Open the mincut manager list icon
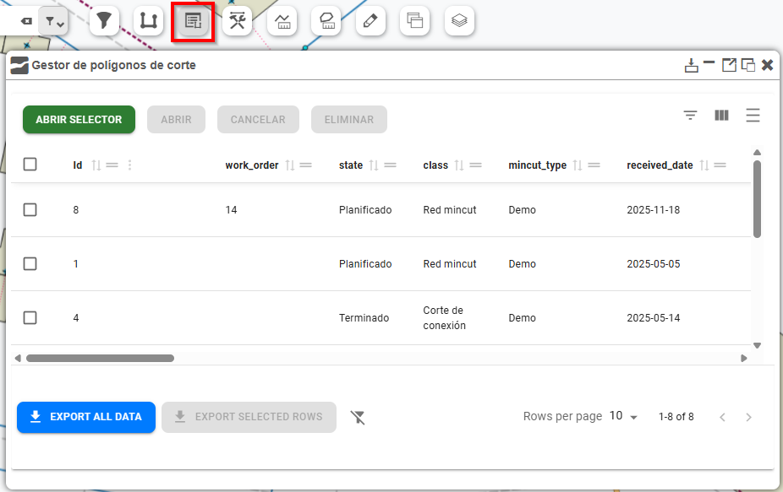 coord(193,21)
